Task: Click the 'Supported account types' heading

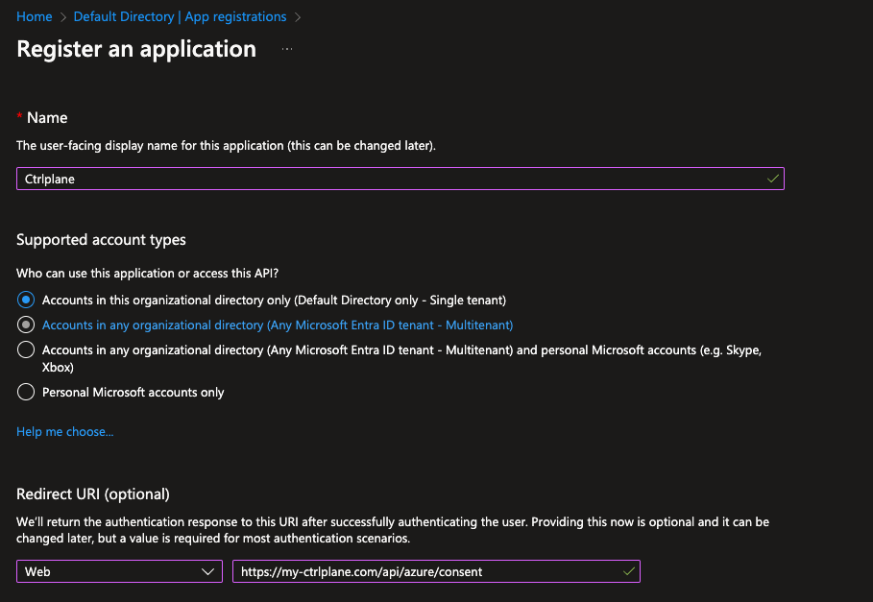Action: tap(101, 240)
